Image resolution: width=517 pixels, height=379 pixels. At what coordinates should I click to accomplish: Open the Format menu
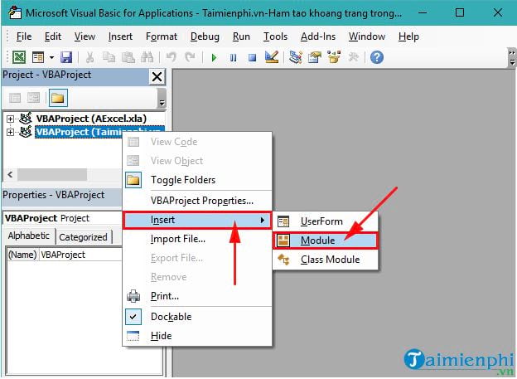(162, 36)
